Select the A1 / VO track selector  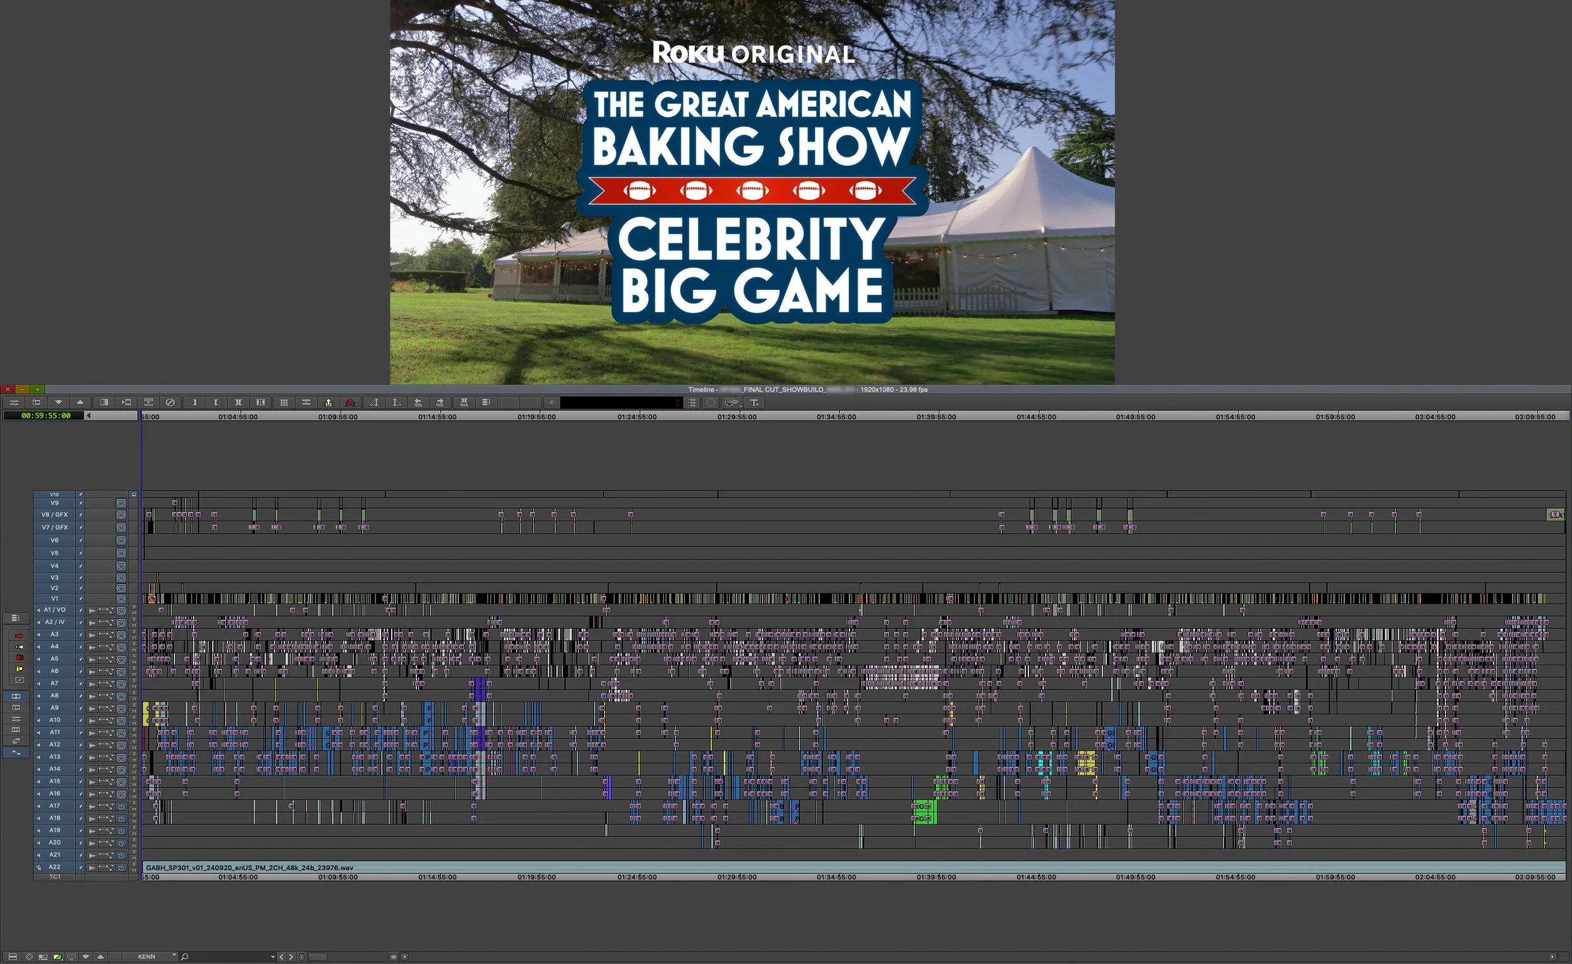55,610
